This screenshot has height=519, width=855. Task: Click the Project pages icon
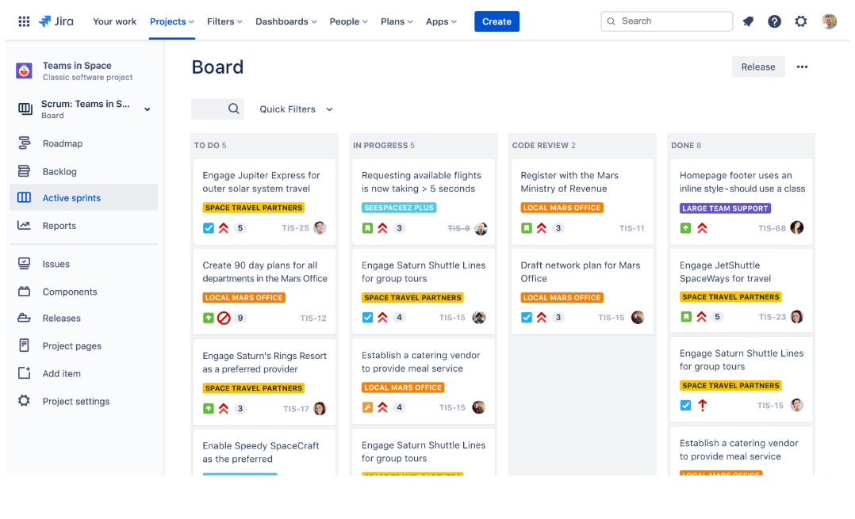pos(24,345)
